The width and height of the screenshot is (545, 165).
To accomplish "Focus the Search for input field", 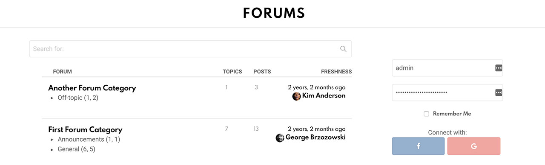I will [190, 49].
